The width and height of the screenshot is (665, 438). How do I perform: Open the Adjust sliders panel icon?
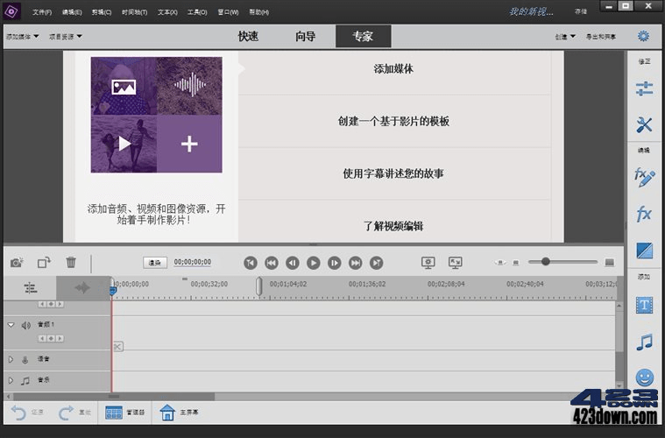click(644, 88)
